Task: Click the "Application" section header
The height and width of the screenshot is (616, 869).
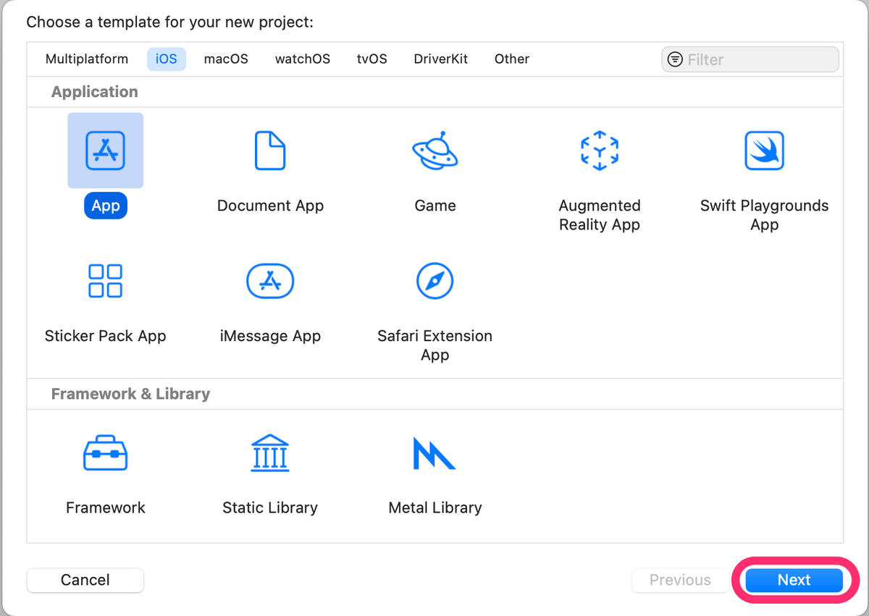Action: click(95, 92)
